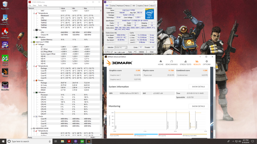
Task: Open Task View on the taskbar
Action: point(56,141)
